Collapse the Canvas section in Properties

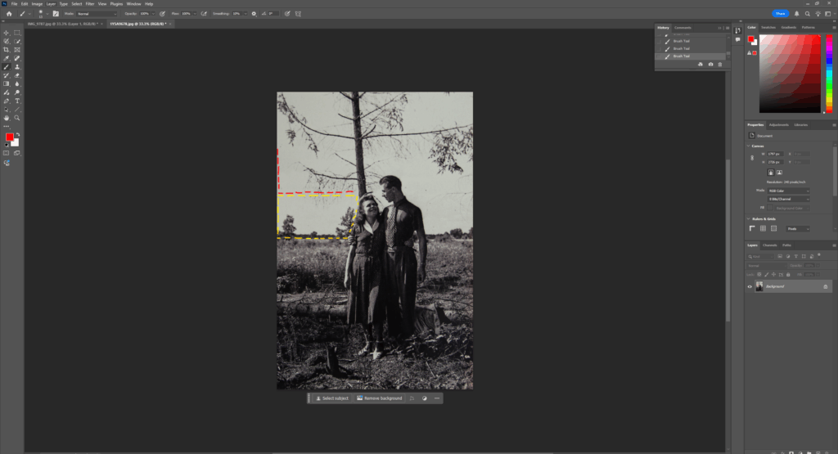749,146
